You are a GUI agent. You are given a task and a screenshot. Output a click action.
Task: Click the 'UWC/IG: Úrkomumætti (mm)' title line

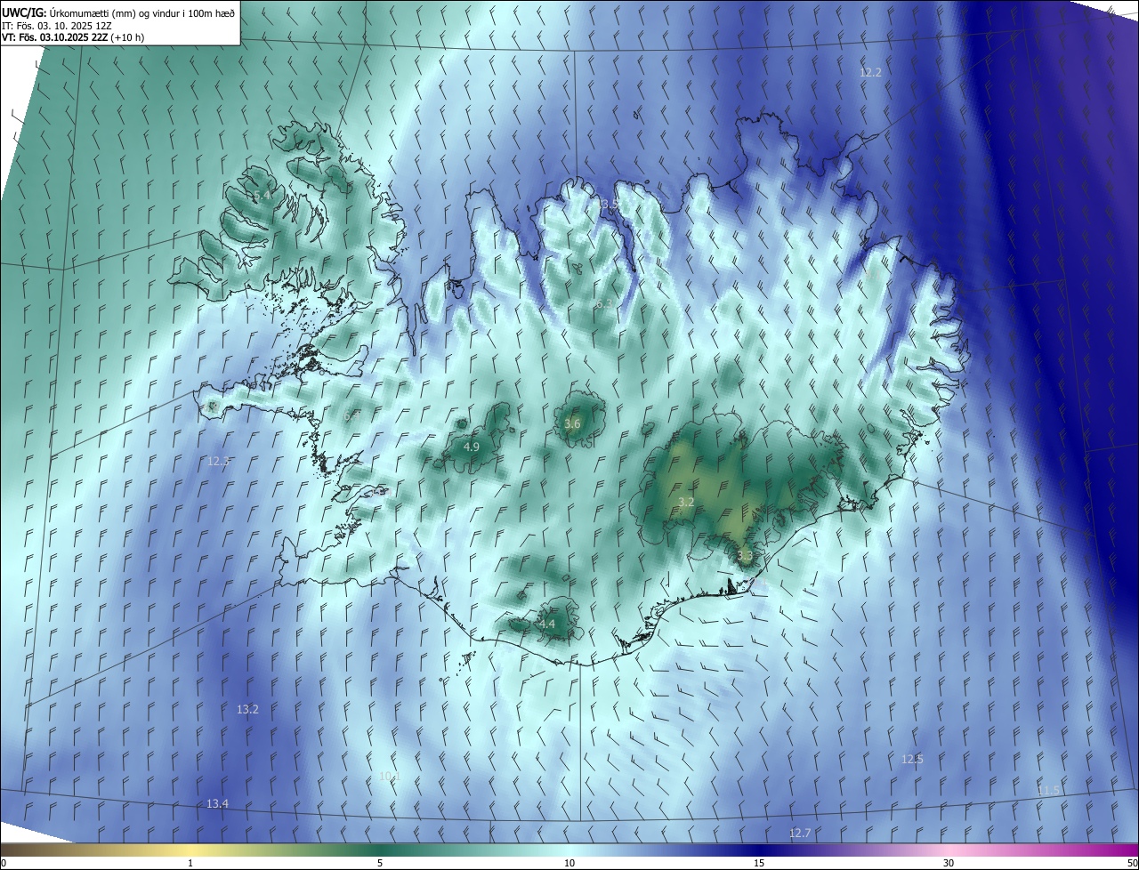pos(119,13)
